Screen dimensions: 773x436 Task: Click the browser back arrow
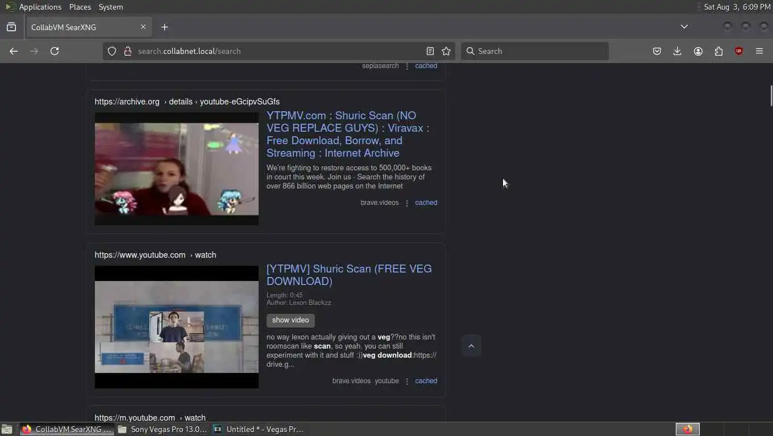[x=14, y=51]
